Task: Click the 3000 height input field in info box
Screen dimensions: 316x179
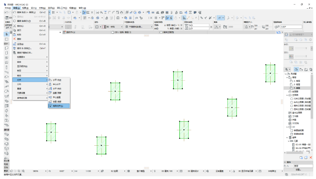Action: (x=235, y=27)
